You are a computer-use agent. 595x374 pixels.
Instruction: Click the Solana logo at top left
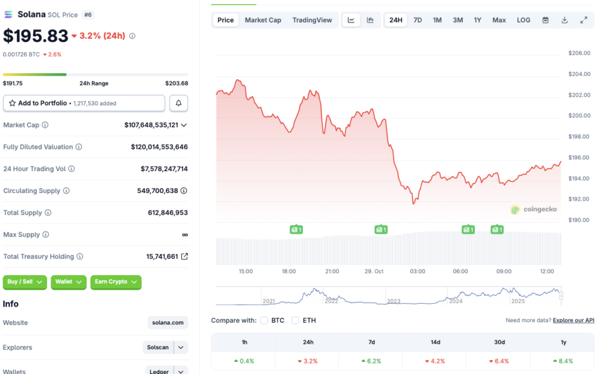(8, 14)
